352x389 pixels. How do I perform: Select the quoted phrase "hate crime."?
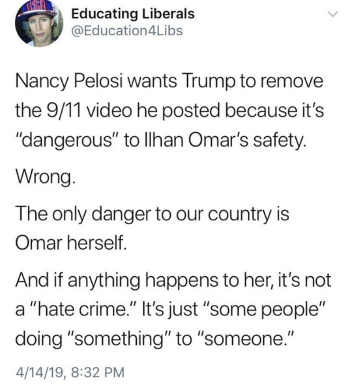tap(85, 309)
